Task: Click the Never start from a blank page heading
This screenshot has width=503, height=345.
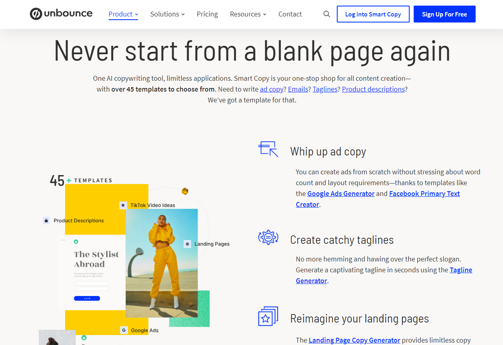Action: (252, 51)
